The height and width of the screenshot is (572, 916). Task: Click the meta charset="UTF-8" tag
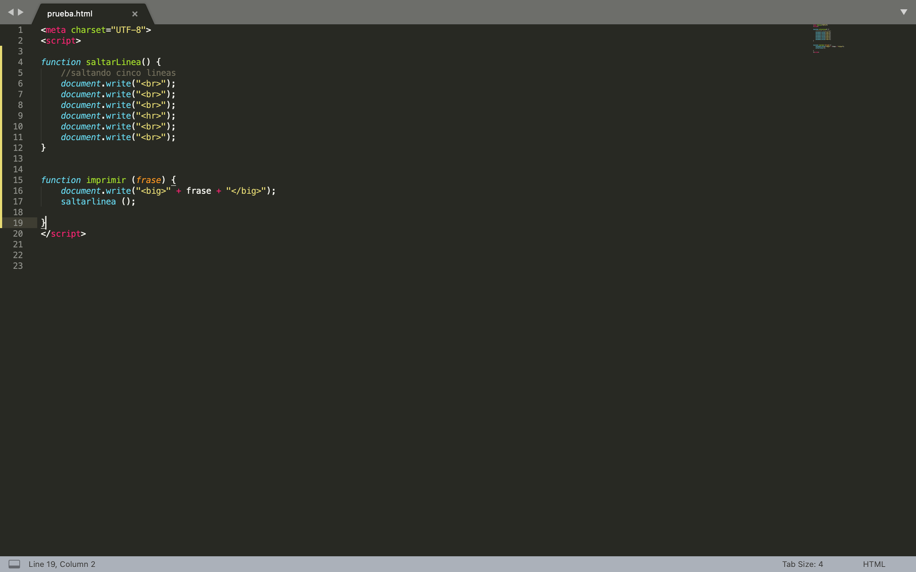pyautogui.click(x=96, y=30)
